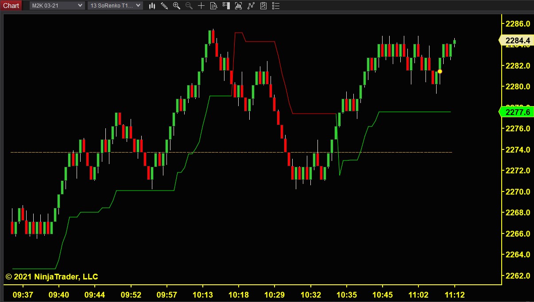The height and width of the screenshot is (302, 534).
Task: Click the 11:02 time axis label
Action: [x=418, y=294]
